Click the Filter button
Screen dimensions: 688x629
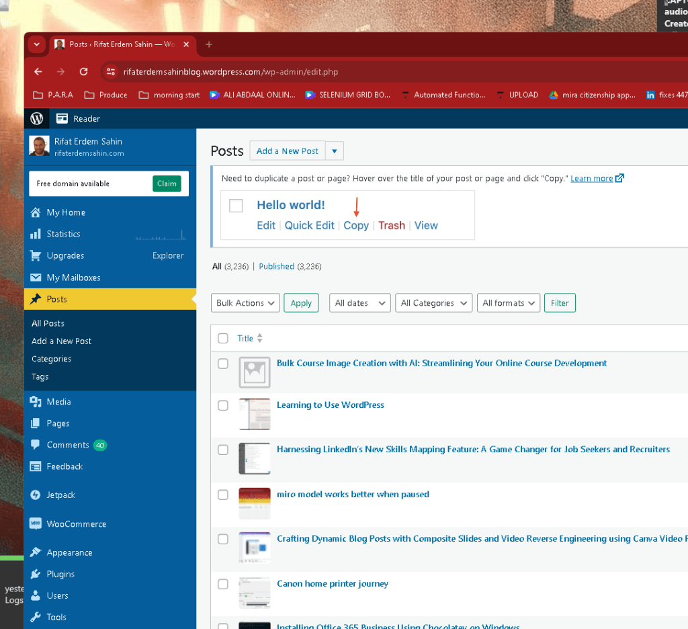(560, 303)
